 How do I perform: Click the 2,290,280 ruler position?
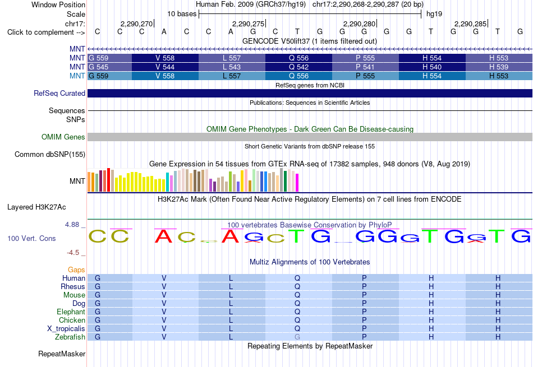[359, 24]
